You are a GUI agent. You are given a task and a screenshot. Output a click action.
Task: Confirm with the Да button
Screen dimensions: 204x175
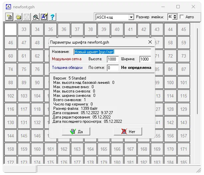[76, 131]
